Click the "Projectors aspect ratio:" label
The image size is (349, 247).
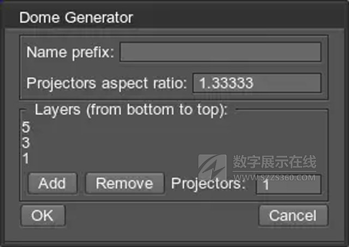[x=107, y=83]
